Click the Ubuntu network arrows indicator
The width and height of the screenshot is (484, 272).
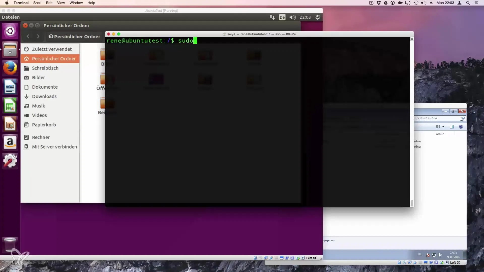click(x=272, y=17)
